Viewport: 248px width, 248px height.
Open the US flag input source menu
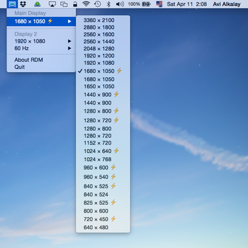coord(159,4)
